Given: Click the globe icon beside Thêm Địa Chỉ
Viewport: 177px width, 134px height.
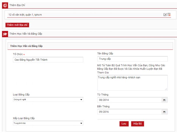Looking at the screenshot, I should click(x=5, y=5).
